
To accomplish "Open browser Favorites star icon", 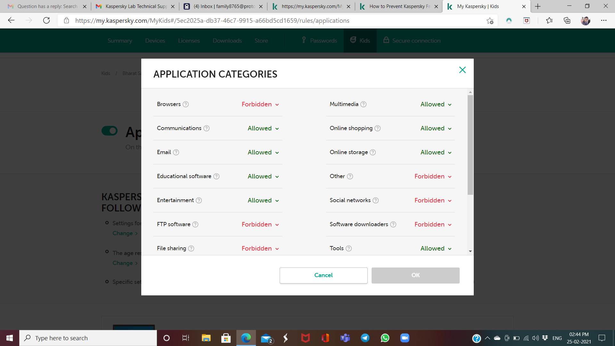I will coord(549,21).
